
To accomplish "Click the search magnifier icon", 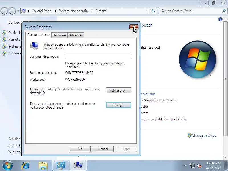I will click(224, 11).
